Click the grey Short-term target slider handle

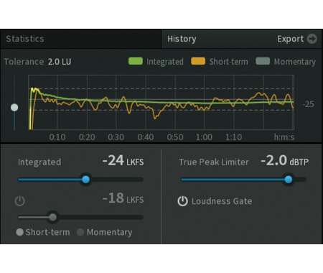pos(53,217)
